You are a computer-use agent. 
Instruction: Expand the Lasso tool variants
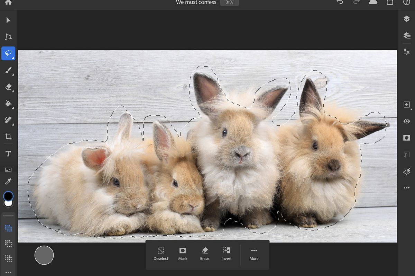tap(13, 58)
